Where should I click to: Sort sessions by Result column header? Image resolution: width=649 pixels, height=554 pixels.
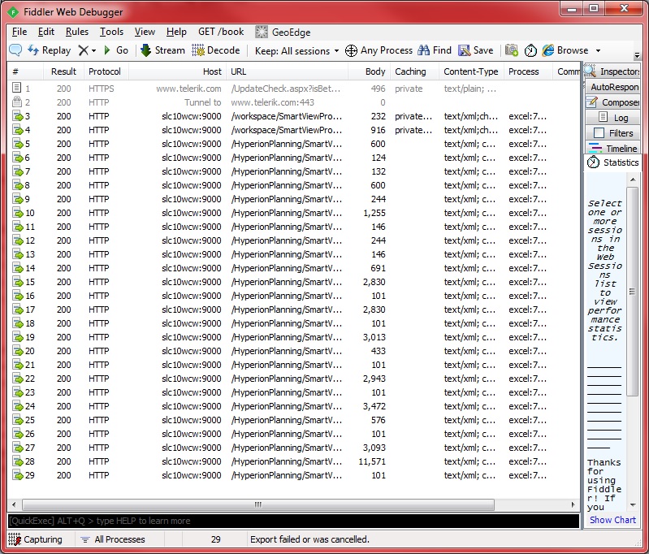point(63,71)
